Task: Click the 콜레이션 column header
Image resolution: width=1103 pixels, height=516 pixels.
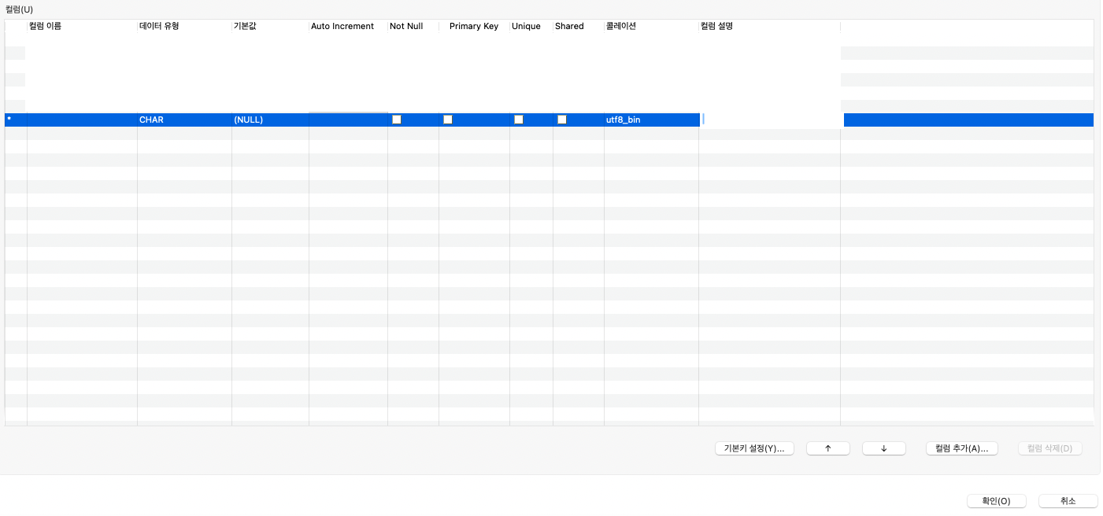Action: (x=621, y=26)
